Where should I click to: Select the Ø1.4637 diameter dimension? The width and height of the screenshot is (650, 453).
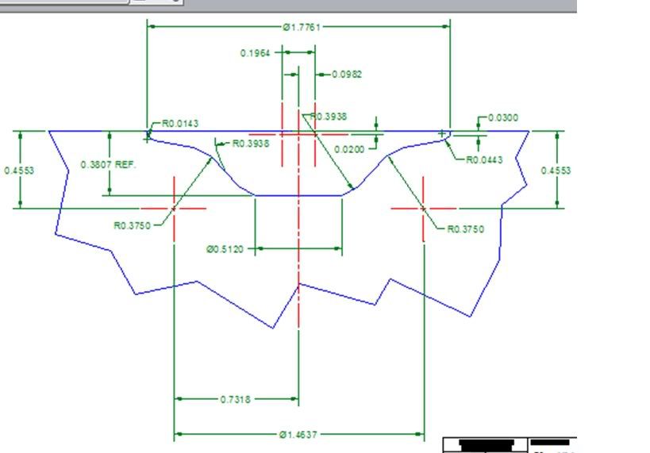[x=298, y=435]
